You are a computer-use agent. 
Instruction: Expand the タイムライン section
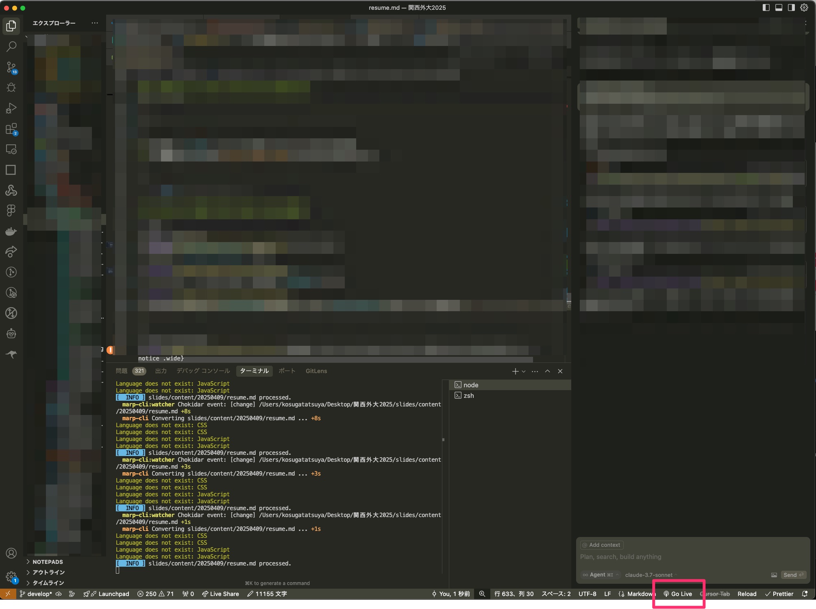(48, 583)
